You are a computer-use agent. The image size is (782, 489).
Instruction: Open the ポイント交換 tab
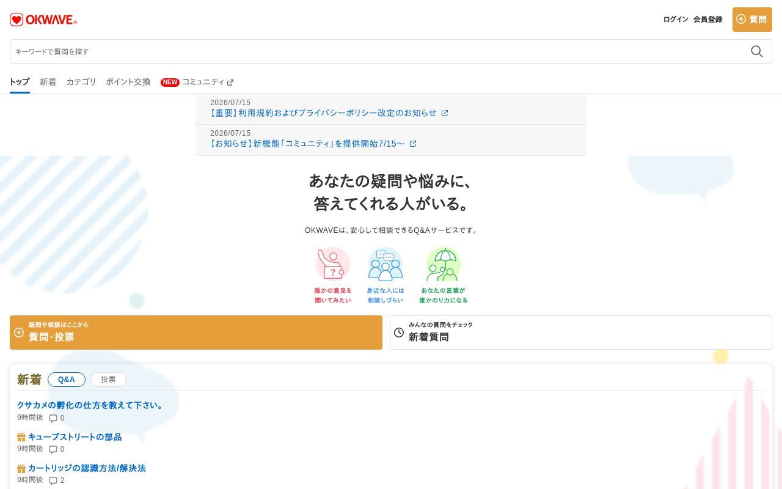pyautogui.click(x=128, y=82)
